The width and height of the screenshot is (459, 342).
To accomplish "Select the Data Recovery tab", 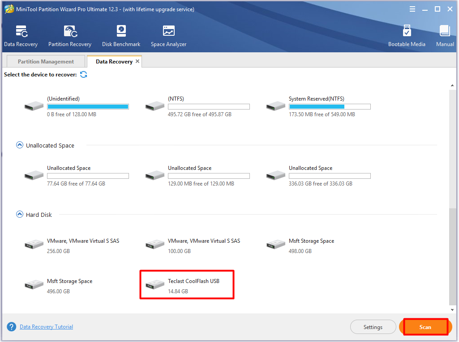I will pos(114,61).
